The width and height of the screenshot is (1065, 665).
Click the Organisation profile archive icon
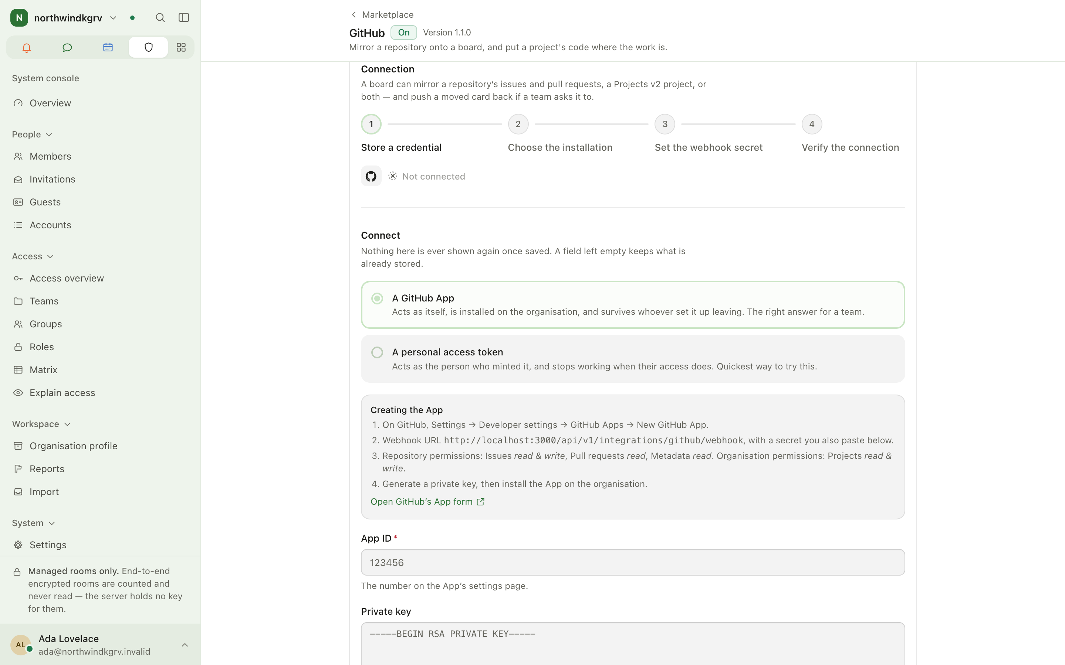tap(18, 446)
